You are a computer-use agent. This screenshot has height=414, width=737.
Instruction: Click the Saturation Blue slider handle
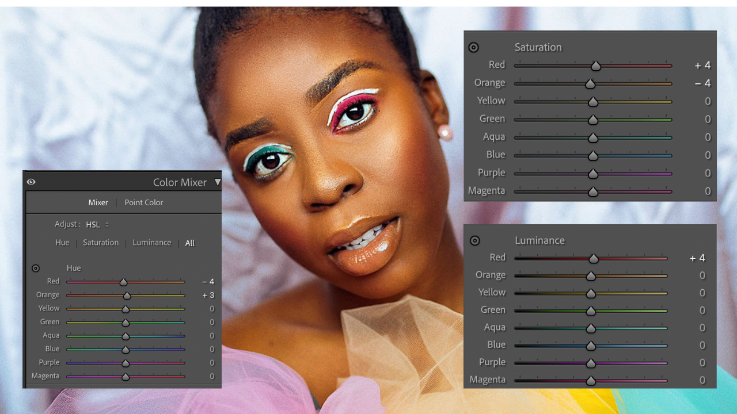coord(593,156)
